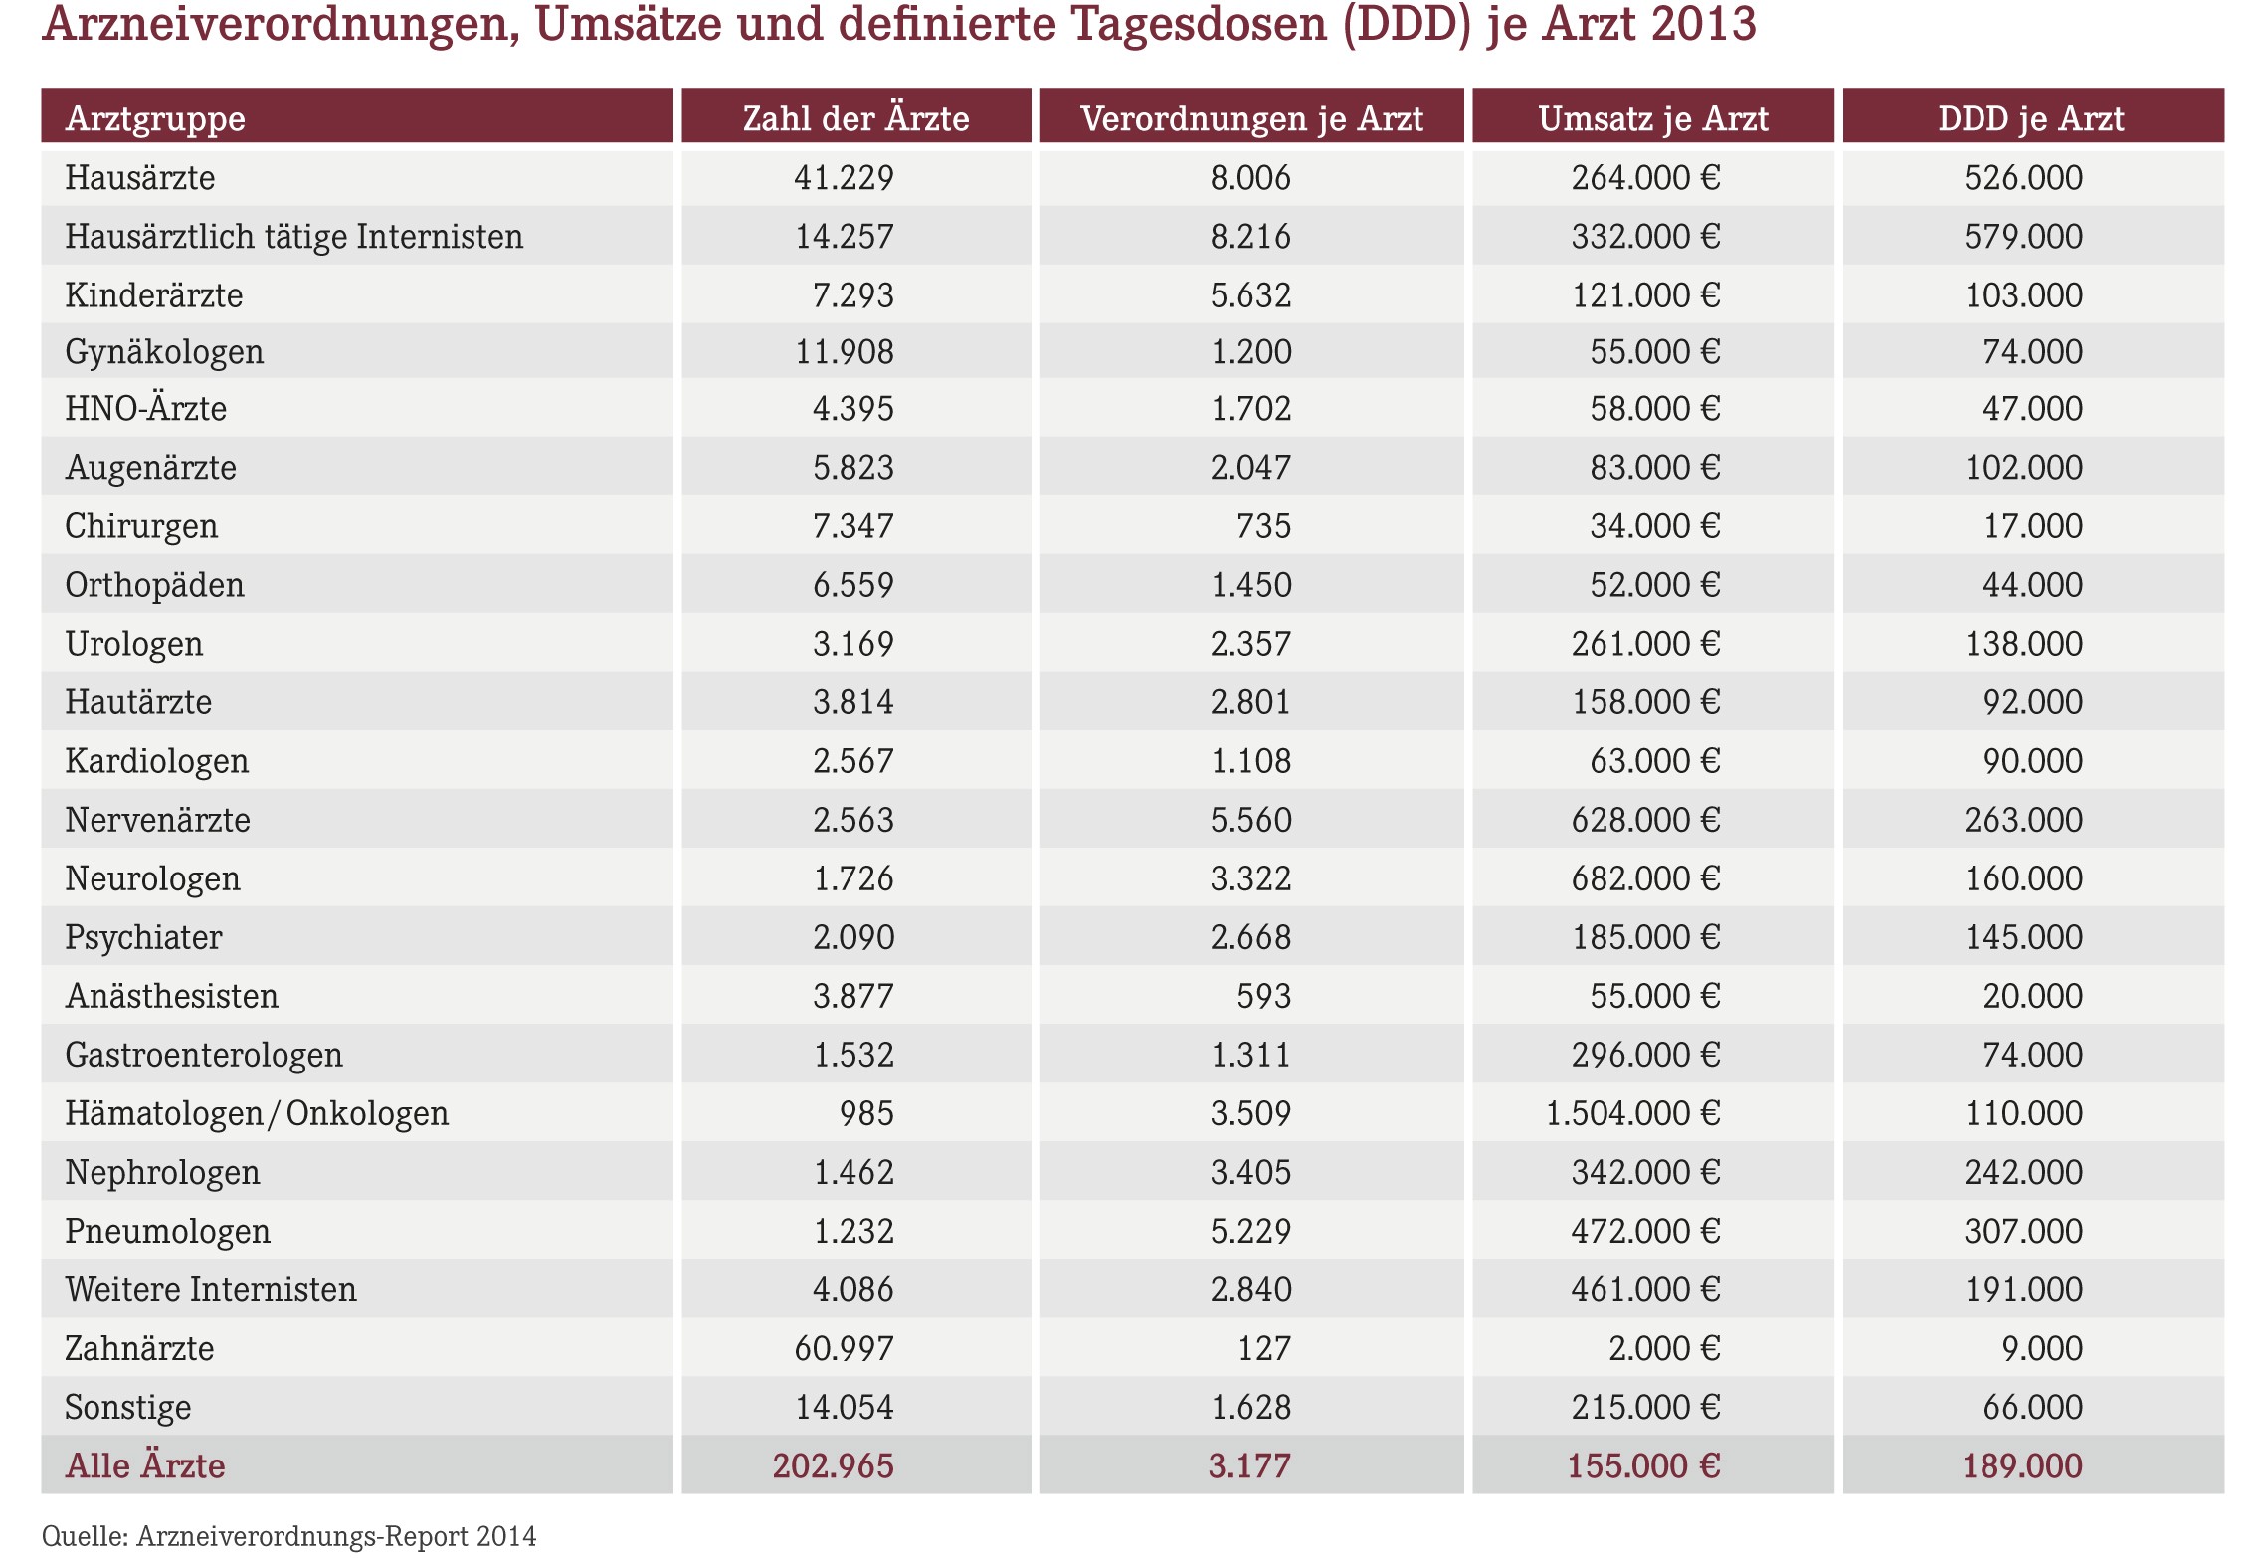Select 'Hausärztlich tätige Internisten' row label
2266x1558 pixels.
click(x=293, y=237)
